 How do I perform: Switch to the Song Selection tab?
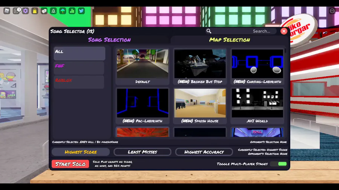(x=109, y=40)
